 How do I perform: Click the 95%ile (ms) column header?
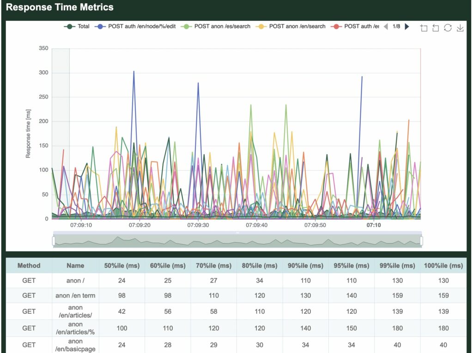pyautogui.click(x=352, y=266)
